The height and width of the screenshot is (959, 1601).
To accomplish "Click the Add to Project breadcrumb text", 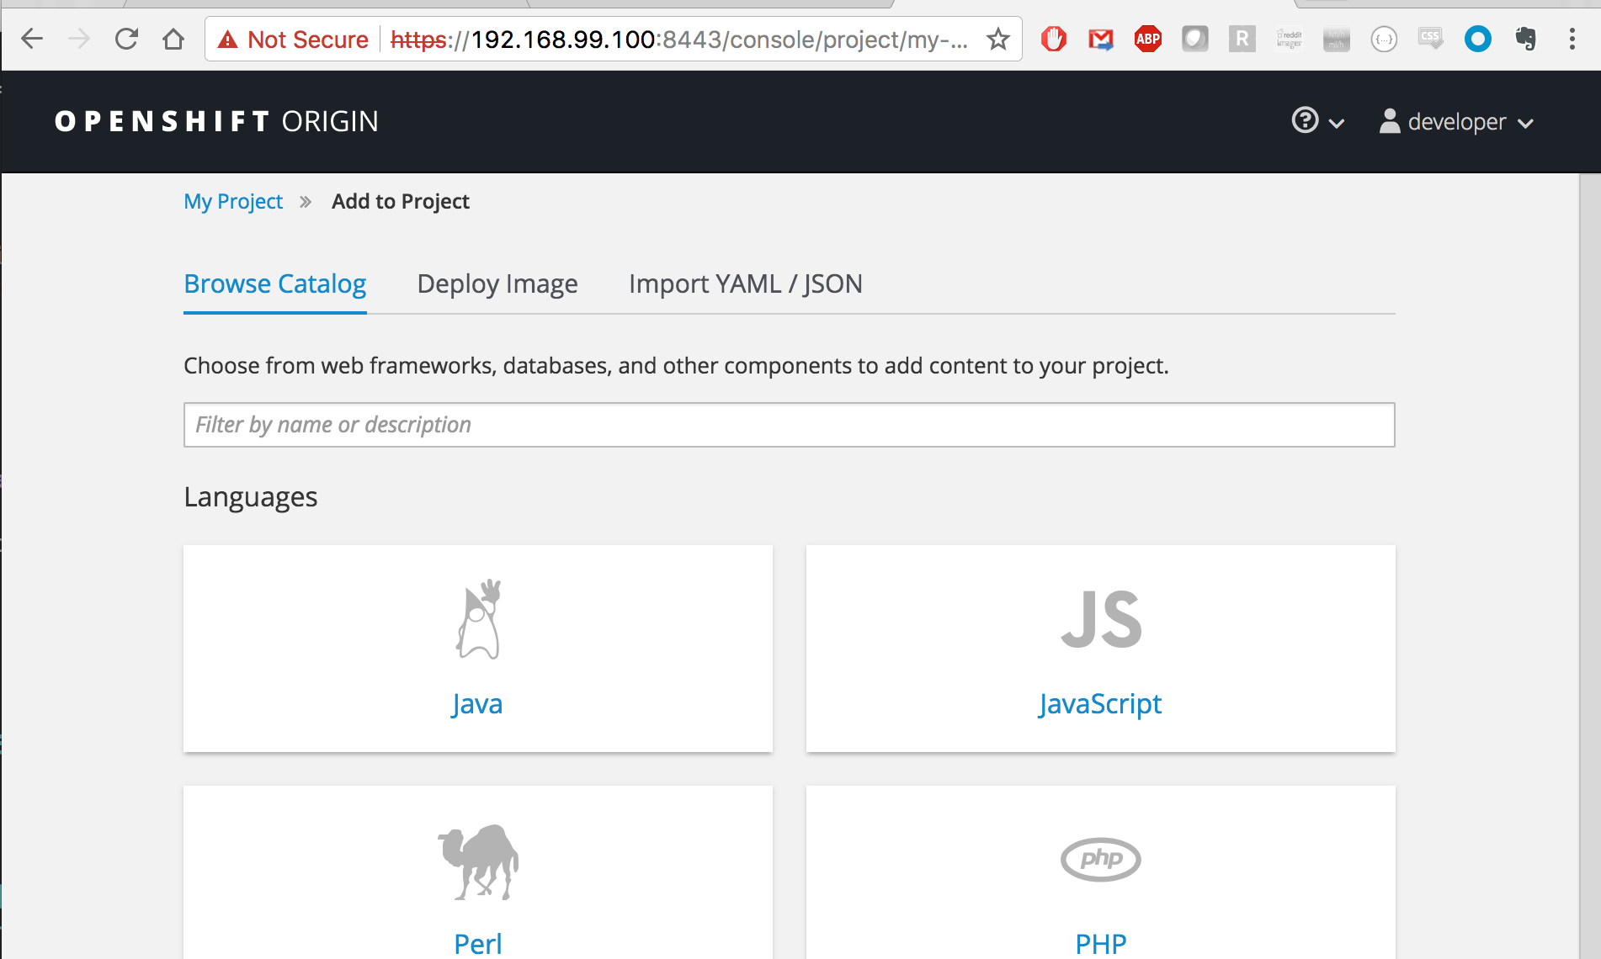I will click(x=401, y=202).
